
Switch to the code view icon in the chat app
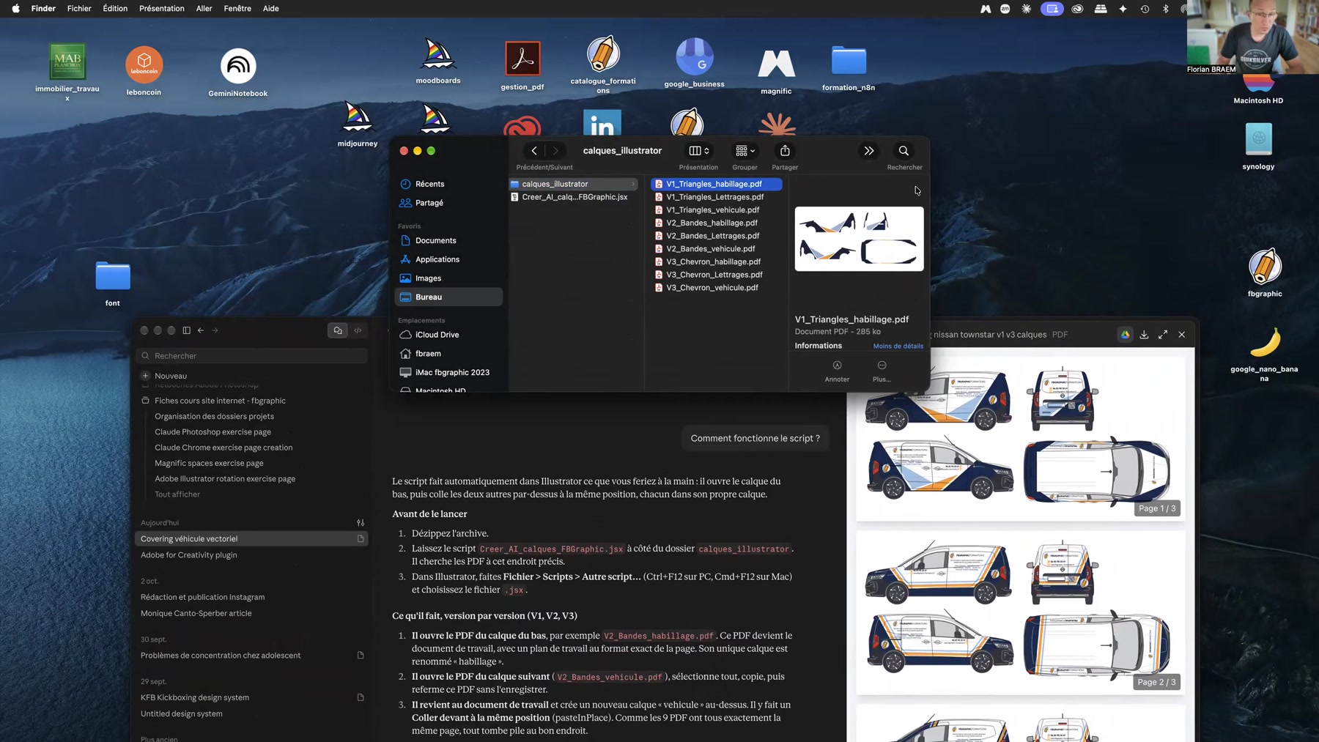(x=358, y=330)
